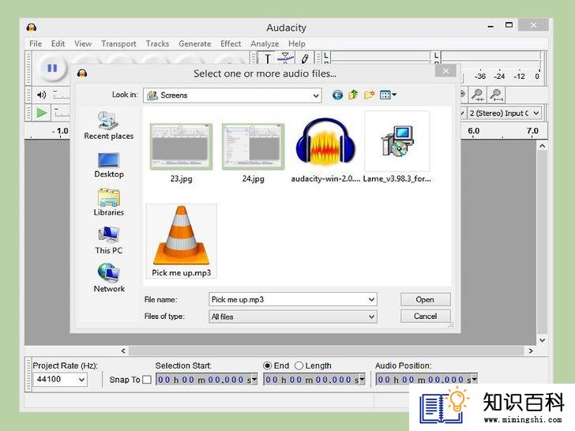Expand the File name dropdown arrow
The width and height of the screenshot is (575, 431).
[371, 299]
